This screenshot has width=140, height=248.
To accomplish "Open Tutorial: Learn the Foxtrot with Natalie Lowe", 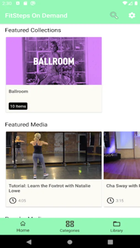I will tap(50, 188).
